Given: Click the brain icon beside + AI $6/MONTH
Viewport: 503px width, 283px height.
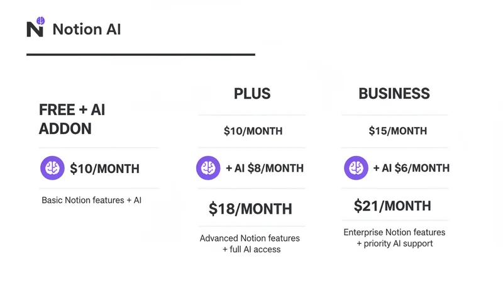Looking at the screenshot, I should point(356,168).
